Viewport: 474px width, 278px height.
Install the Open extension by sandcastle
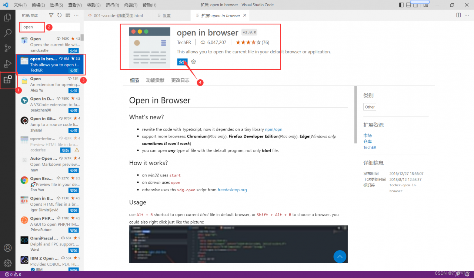coord(73,51)
